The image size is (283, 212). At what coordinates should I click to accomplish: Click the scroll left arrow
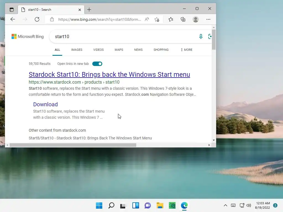(7, 145)
